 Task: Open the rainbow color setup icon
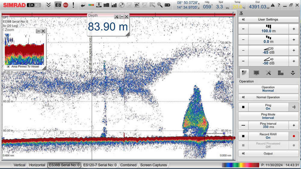coord(91,5)
